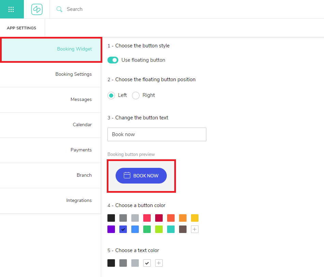Click the calendar icon in the preview button
The height and width of the screenshot is (277, 324).
click(x=127, y=175)
